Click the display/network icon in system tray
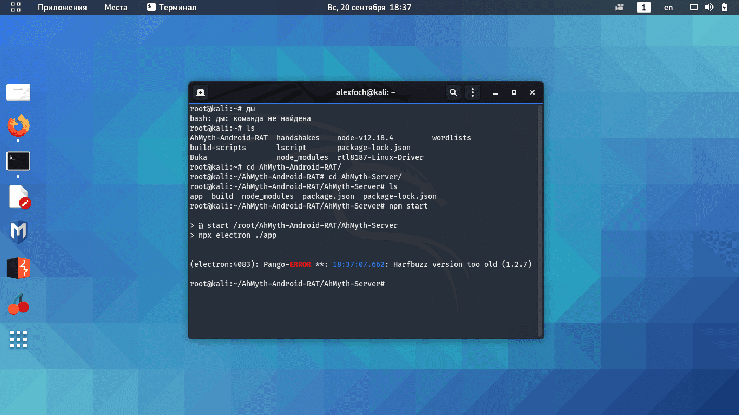The width and height of the screenshot is (739, 415). point(694,8)
